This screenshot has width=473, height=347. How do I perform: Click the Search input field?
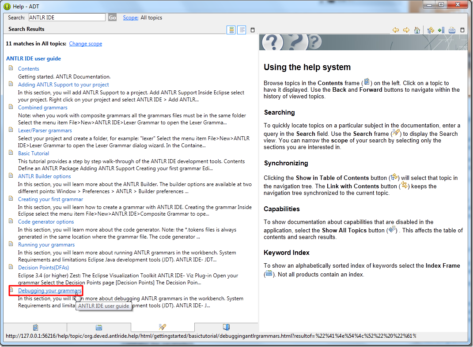click(x=67, y=18)
